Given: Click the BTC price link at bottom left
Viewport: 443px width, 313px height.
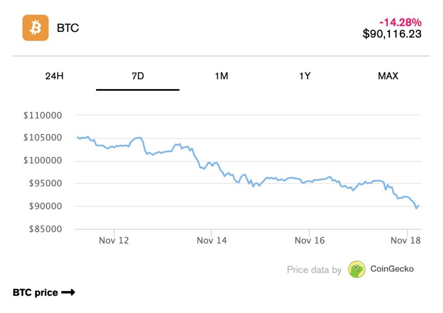Looking at the screenshot, I should [35, 292].
